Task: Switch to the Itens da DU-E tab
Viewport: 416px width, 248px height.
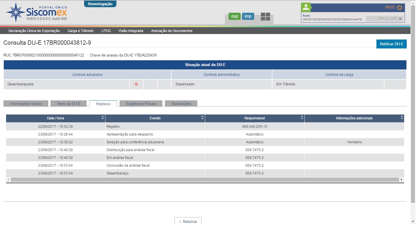Action: 69,104
